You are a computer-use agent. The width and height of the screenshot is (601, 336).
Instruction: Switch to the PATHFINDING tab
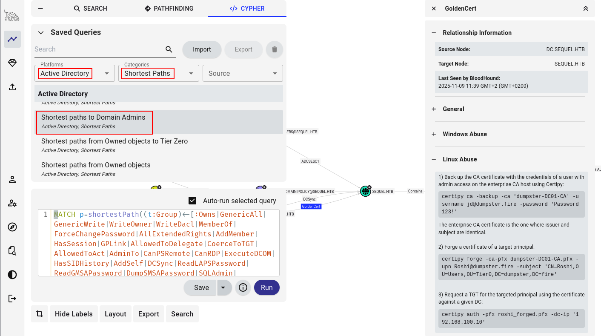(169, 9)
